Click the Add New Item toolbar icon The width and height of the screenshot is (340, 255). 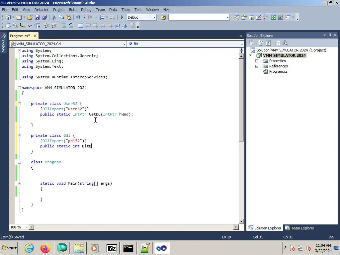(x=19, y=17)
